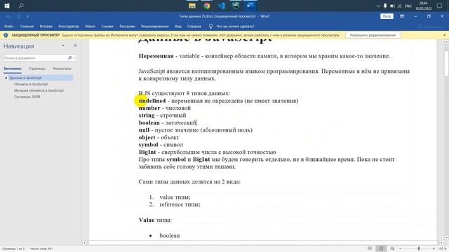Switch to Visual Studio Code taskbar icon
This screenshot has width=449, height=252.
222,6
